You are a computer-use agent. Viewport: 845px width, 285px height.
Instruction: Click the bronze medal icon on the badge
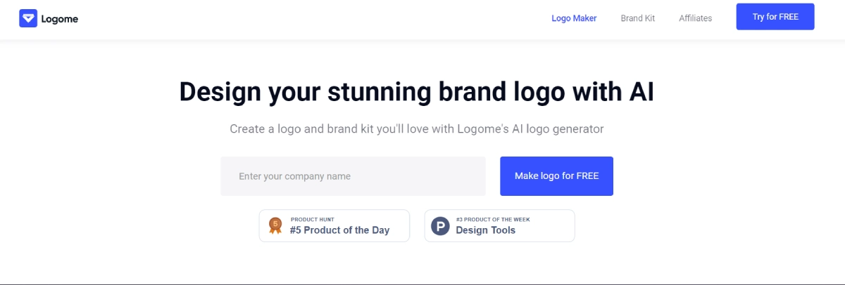(x=275, y=226)
